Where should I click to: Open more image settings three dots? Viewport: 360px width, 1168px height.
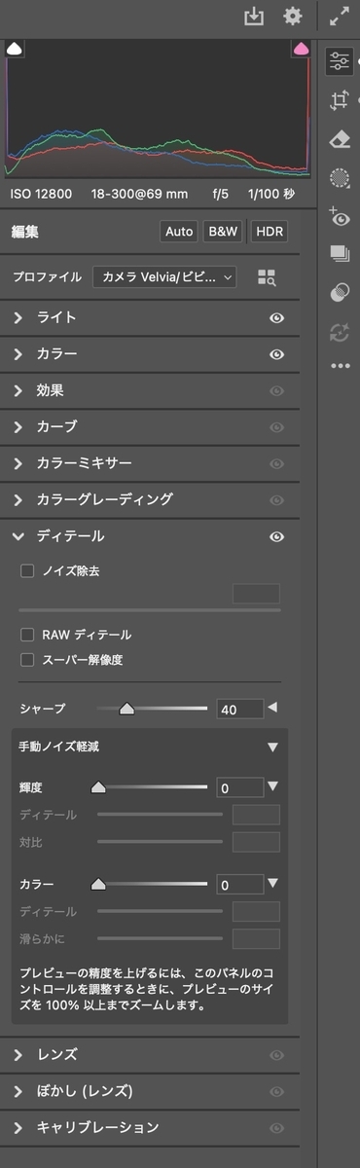point(340,367)
